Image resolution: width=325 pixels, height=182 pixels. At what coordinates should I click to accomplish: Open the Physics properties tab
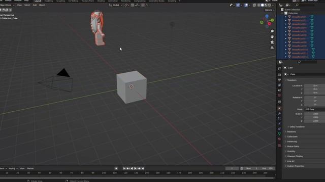coord(279,124)
